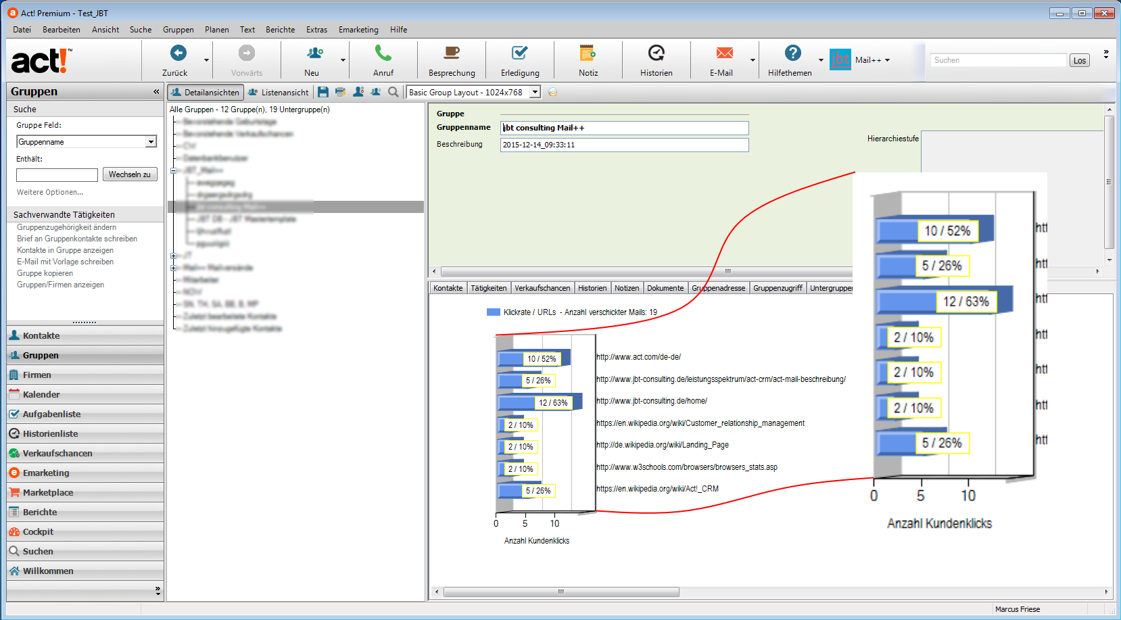The image size is (1121, 620).
Task: Click the Vorwärts forward arrow icon
Action: [247, 53]
